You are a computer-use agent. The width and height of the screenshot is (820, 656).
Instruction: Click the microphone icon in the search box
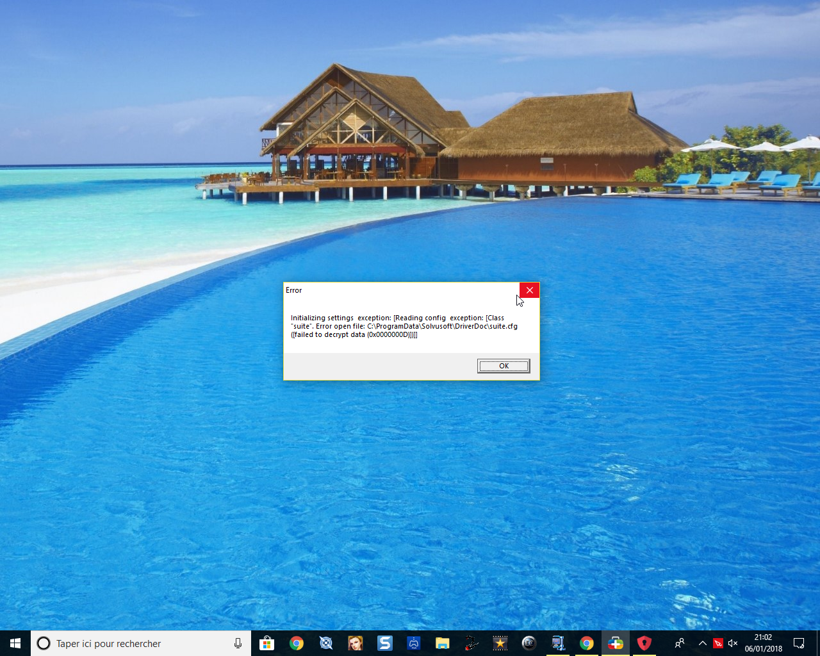click(x=238, y=643)
